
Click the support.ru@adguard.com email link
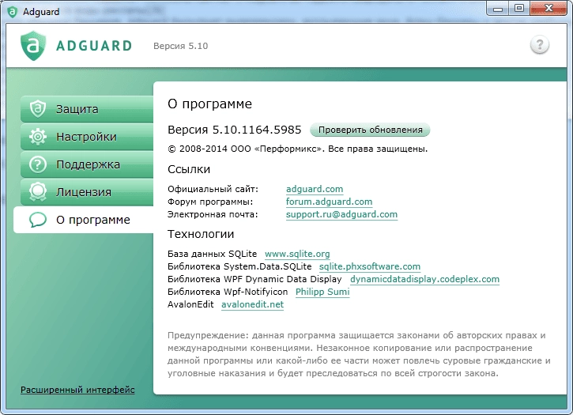coord(341,214)
